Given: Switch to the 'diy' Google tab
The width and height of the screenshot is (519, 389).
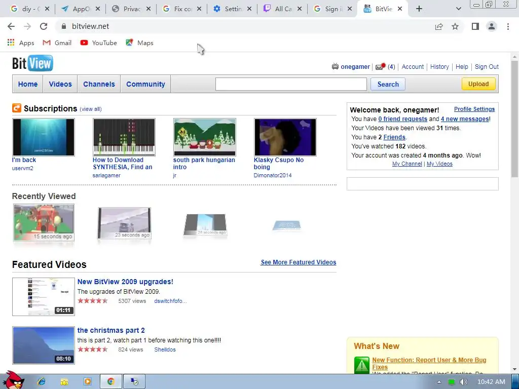Looking at the screenshot, I should pyautogui.click(x=29, y=9).
